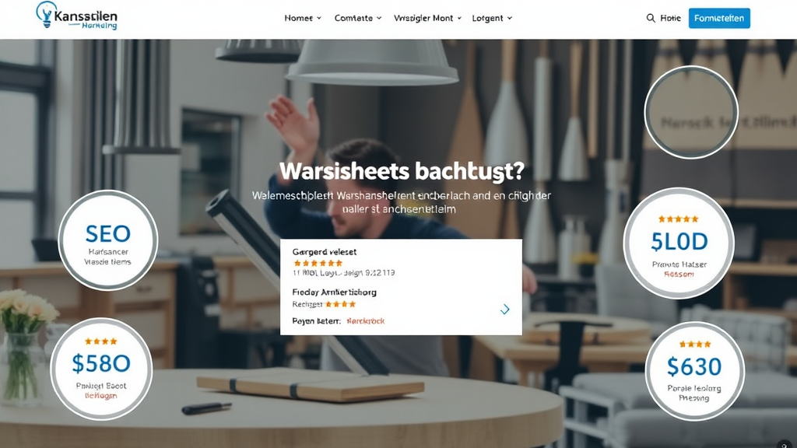Click the Rechger four-star rating
Image resolution: width=797 pixels, height=448 pixels.
pos(341,304)
